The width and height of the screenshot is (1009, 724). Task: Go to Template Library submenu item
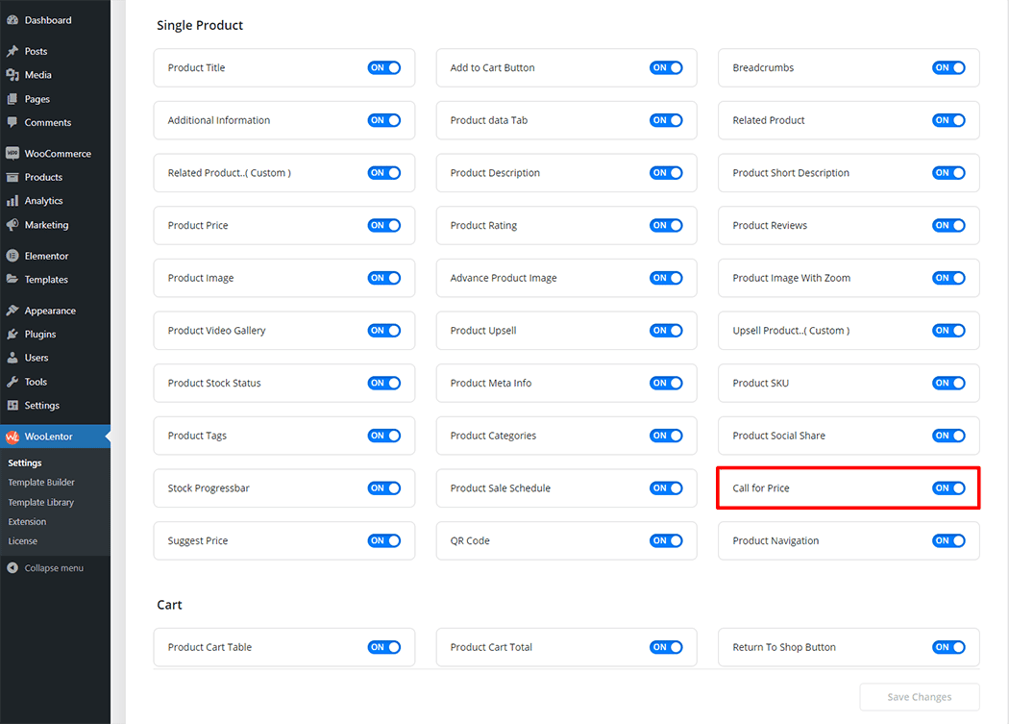[41, 503]
